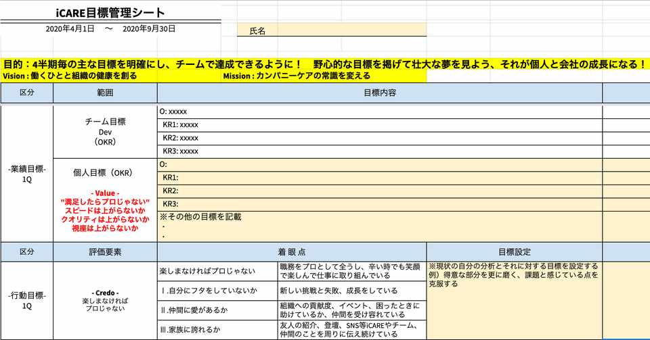
Task: Select the 氏名 label cell
Action: click(x=257, y=31)
